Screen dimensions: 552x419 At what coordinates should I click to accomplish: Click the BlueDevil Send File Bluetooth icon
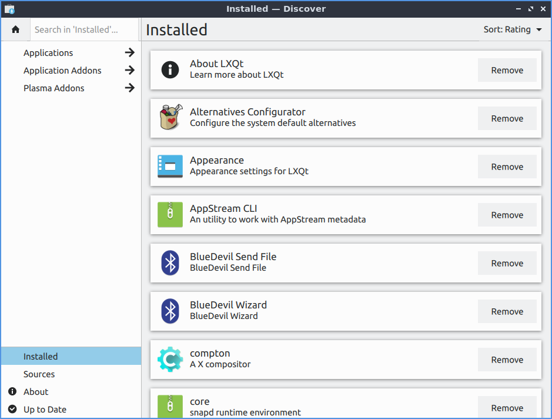click(170, 263)
